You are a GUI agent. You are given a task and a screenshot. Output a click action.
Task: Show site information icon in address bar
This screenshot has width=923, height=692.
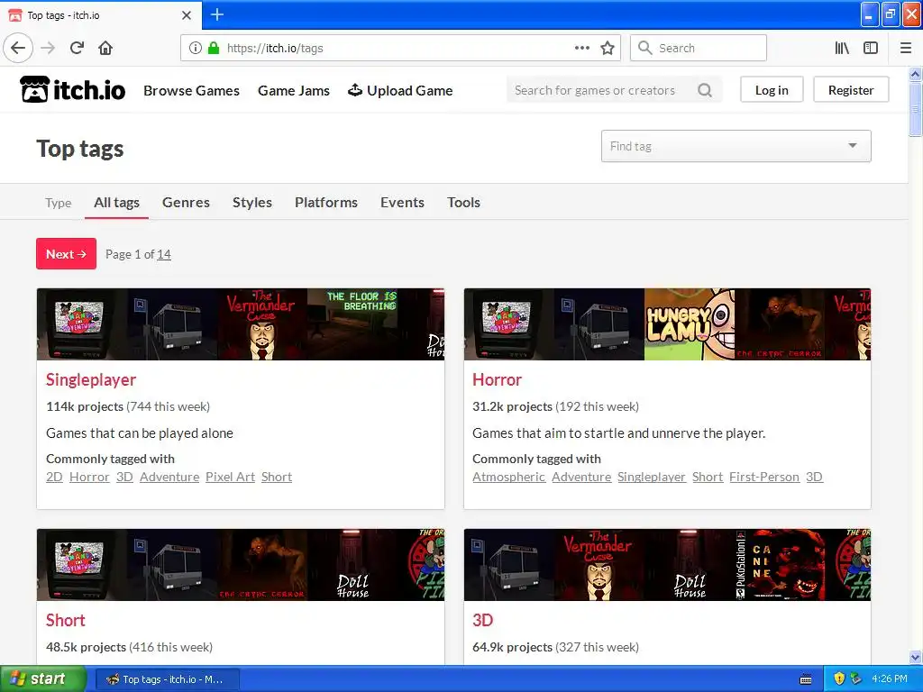[x=196, y=48]
